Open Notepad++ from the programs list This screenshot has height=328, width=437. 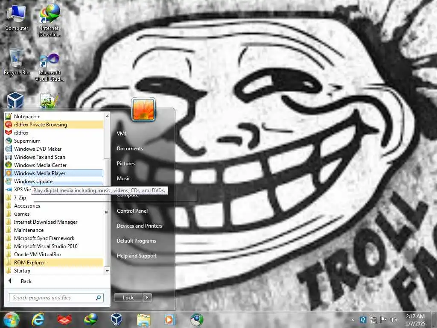tap(54, 117)
